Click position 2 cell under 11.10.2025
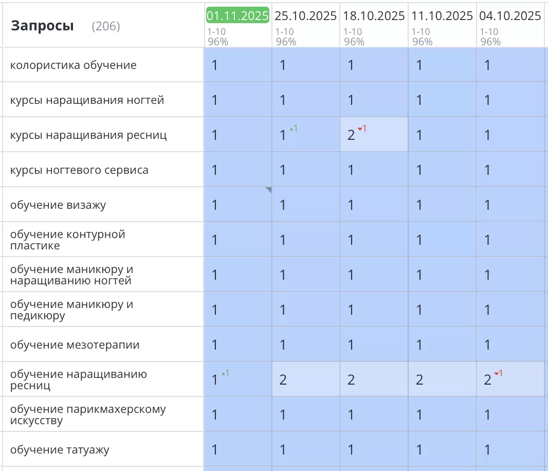This screenshot has width=548, height=471. tap(419, 380)
